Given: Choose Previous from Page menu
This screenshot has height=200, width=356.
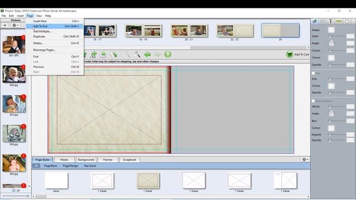Looking at the screenshot, I should (55, 67).
